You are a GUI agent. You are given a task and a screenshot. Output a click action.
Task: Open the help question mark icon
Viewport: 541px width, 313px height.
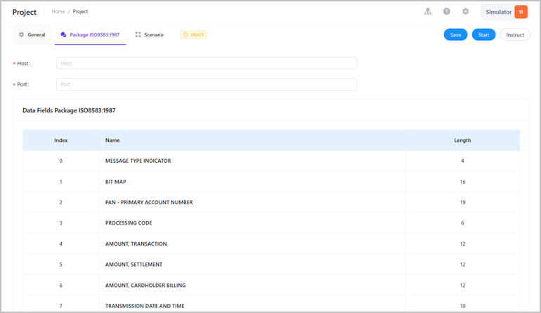pyautogui.click(x=446, y=12)
